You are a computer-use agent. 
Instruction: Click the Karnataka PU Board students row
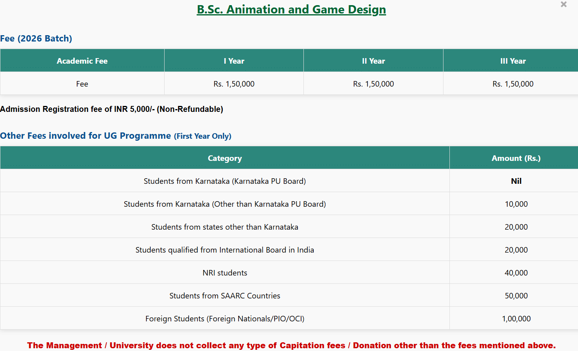click(225, 181)
